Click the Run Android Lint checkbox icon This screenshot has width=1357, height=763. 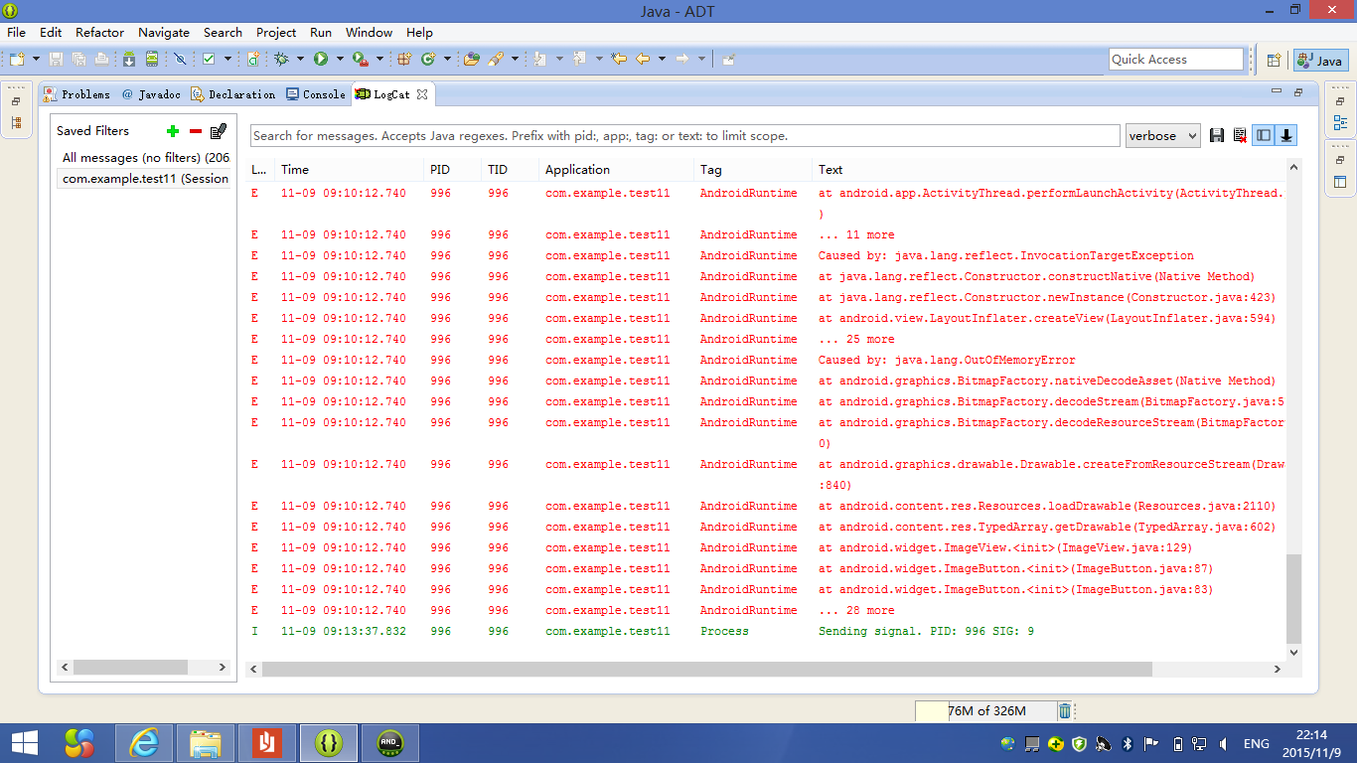coord(209,60)
